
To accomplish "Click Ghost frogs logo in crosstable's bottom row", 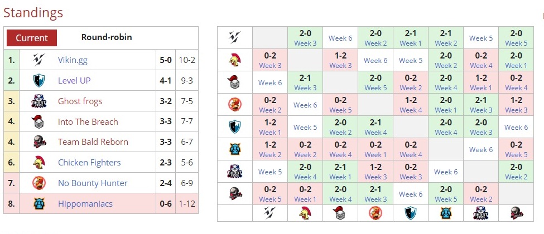I will click(x=480, y=213).
